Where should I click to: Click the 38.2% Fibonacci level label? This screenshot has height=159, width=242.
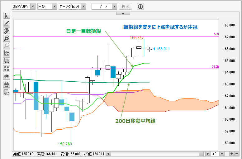pyautogui.click(x=215, y=67)
